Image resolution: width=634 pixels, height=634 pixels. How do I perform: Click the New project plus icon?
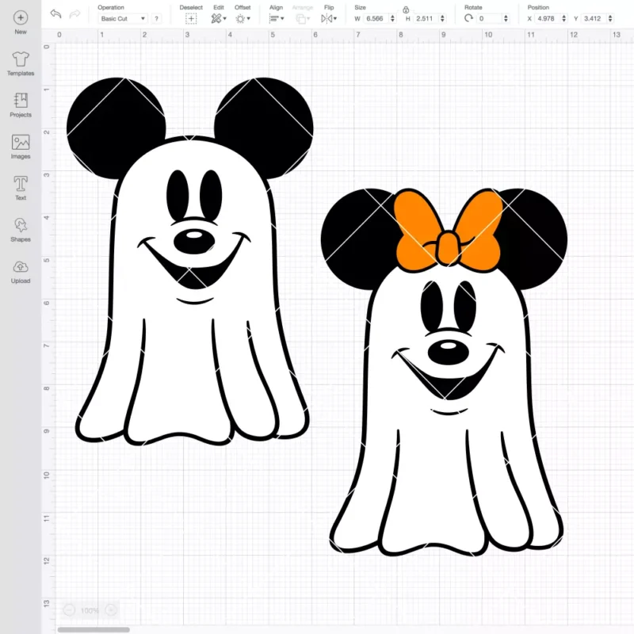[x=21, y=17]
